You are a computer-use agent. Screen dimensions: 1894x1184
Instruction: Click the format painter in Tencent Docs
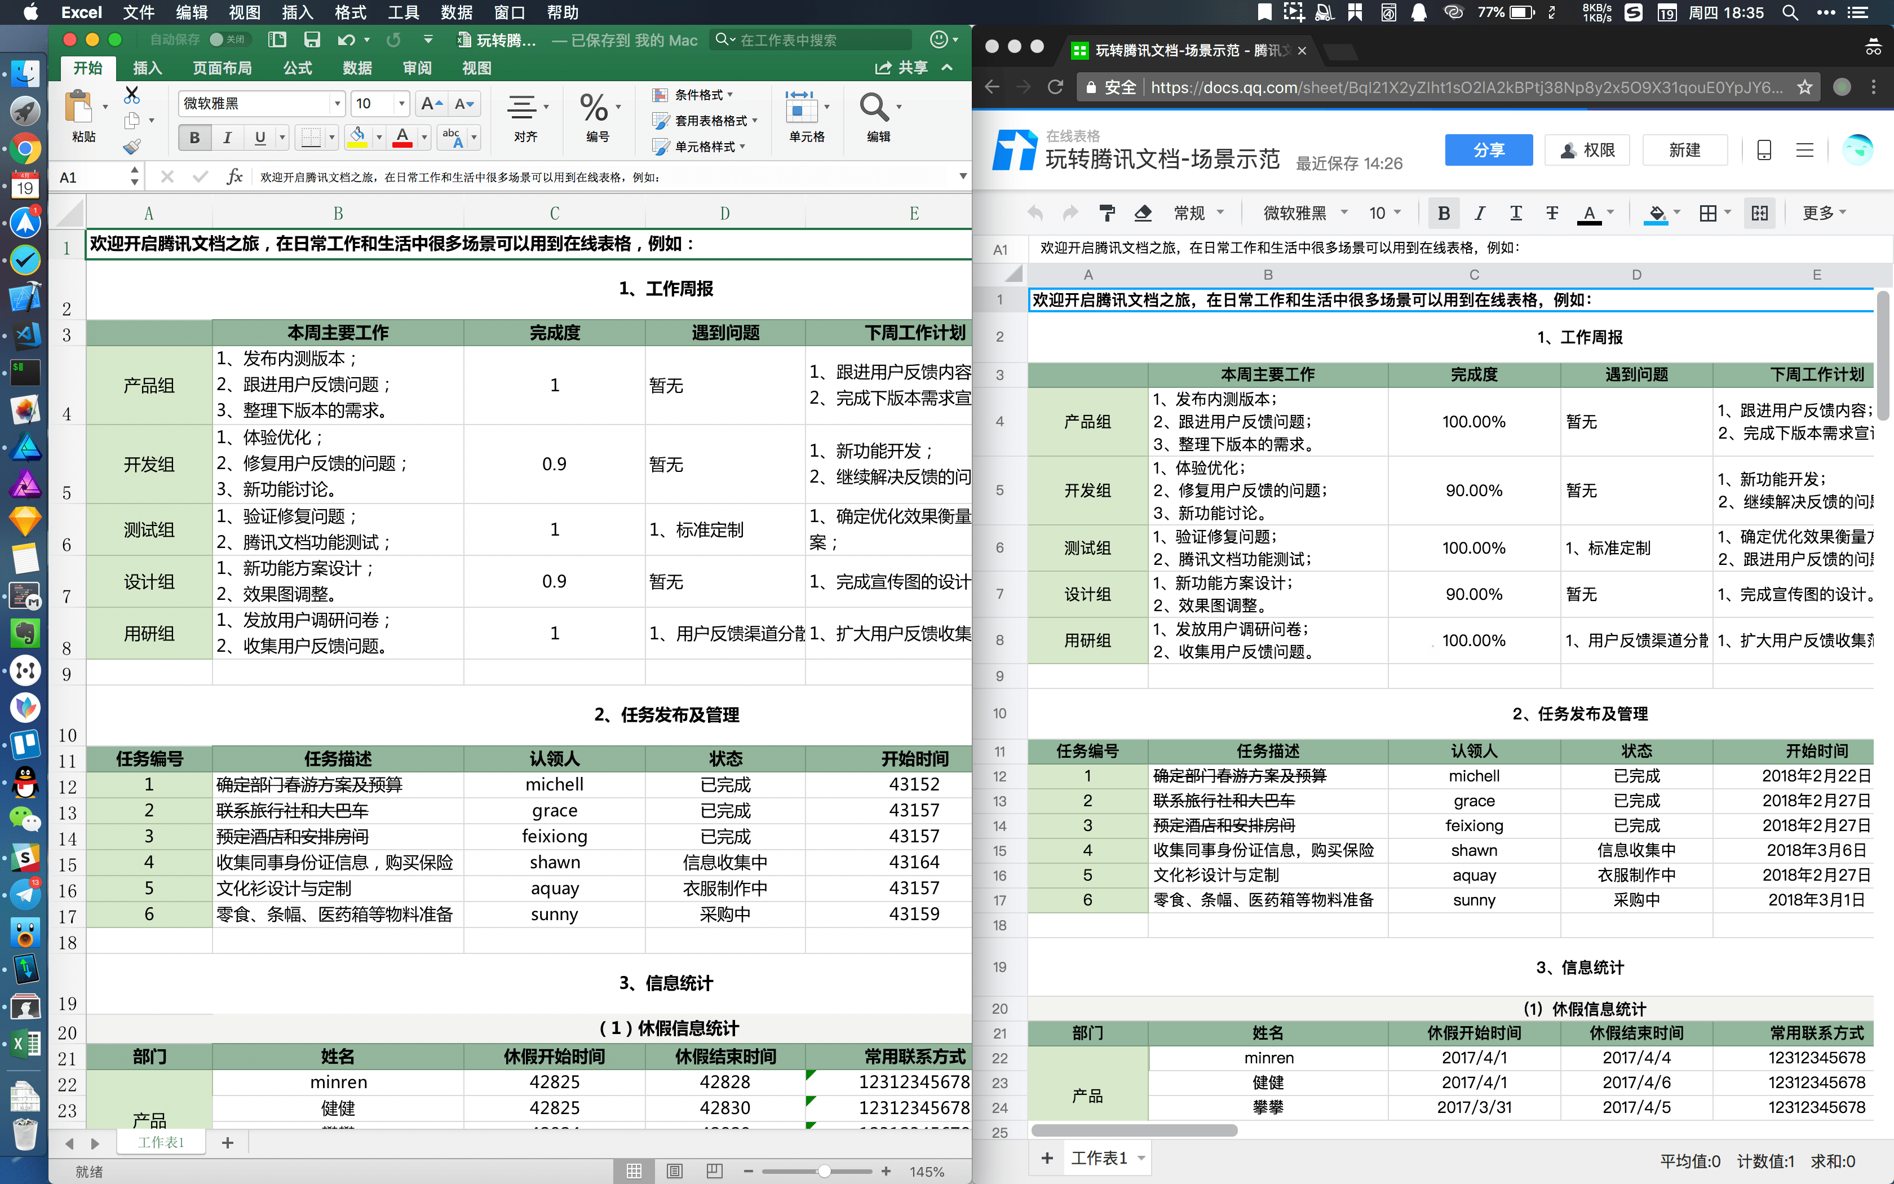(1107, 213)
